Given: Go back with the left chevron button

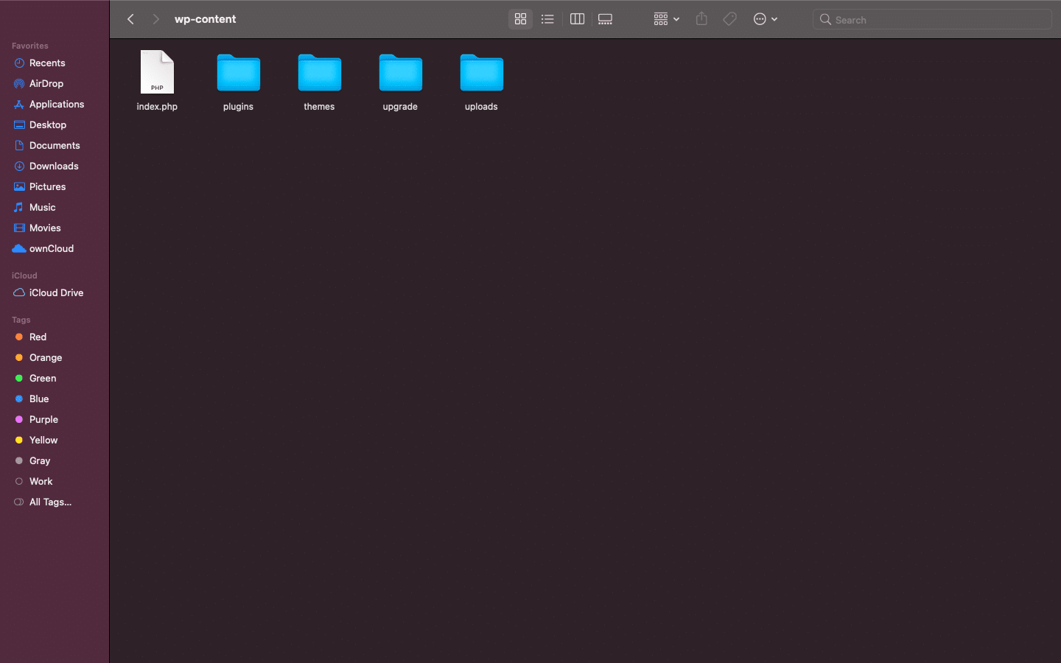Looking at the screenshot, I should tap(130, 19).
